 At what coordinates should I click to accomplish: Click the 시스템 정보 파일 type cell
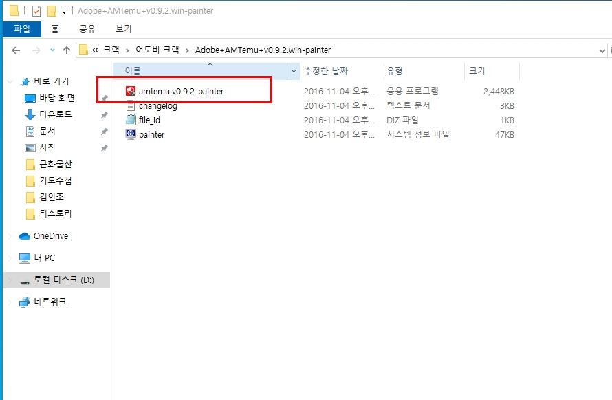coord(418,134)
